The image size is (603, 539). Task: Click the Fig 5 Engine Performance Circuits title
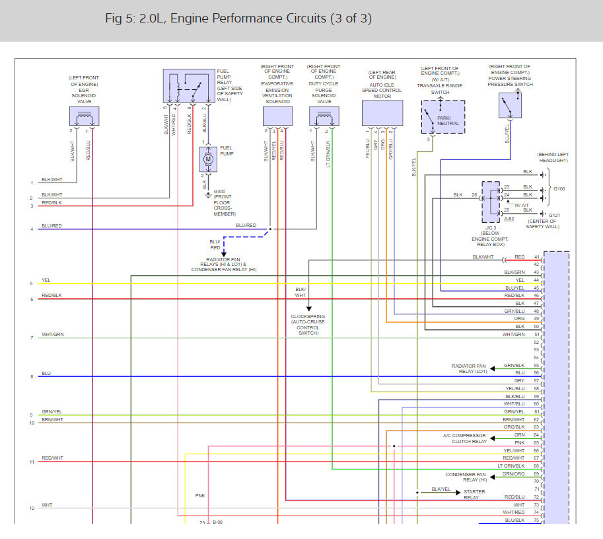point(238,19)
